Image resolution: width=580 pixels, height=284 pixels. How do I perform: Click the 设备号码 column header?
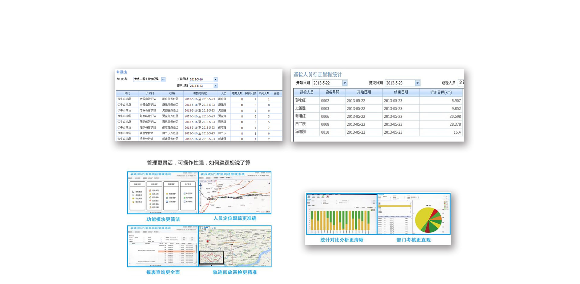click(x=332, y=92)
